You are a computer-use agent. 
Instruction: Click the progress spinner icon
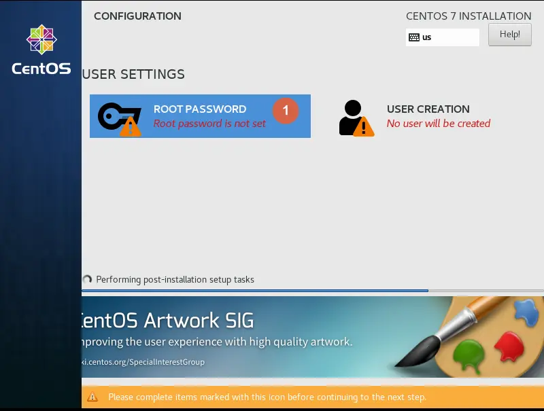pos(87,279)
